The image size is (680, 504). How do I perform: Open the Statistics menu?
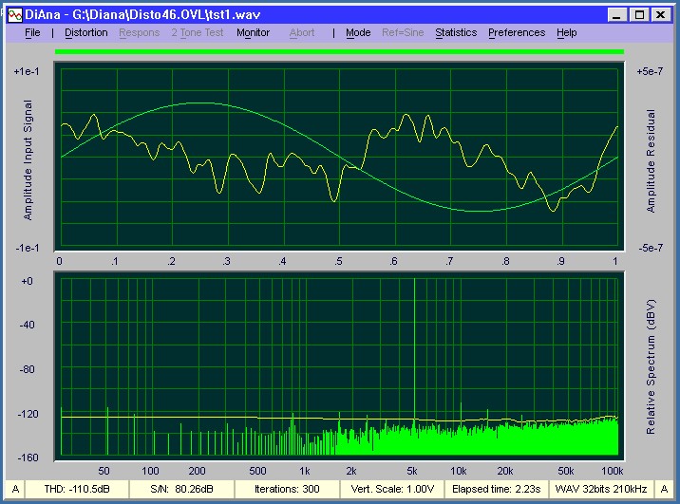pos(456,32)
